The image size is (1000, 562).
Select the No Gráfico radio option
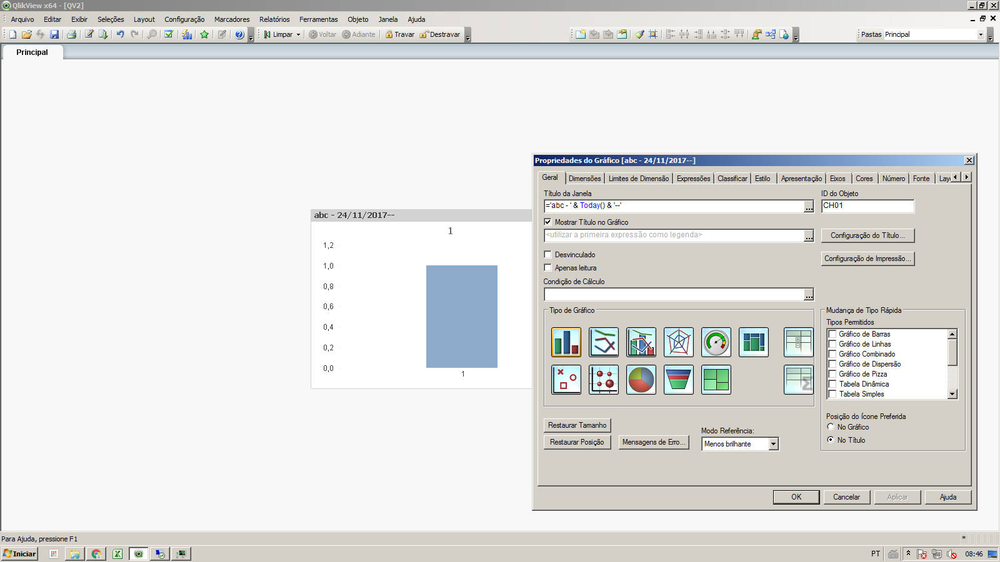click(831, 427)
